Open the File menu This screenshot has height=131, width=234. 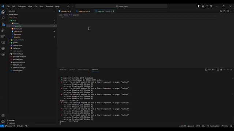pos(8,7)
